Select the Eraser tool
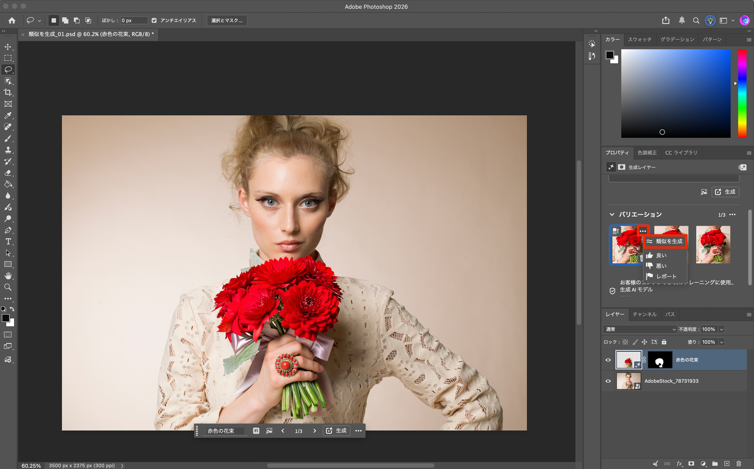The image size is (754, 469). tap(8, 173)
